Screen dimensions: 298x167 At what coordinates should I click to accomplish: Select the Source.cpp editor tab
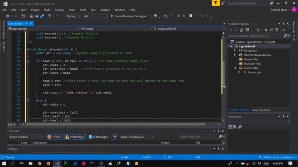pos(15,24)
